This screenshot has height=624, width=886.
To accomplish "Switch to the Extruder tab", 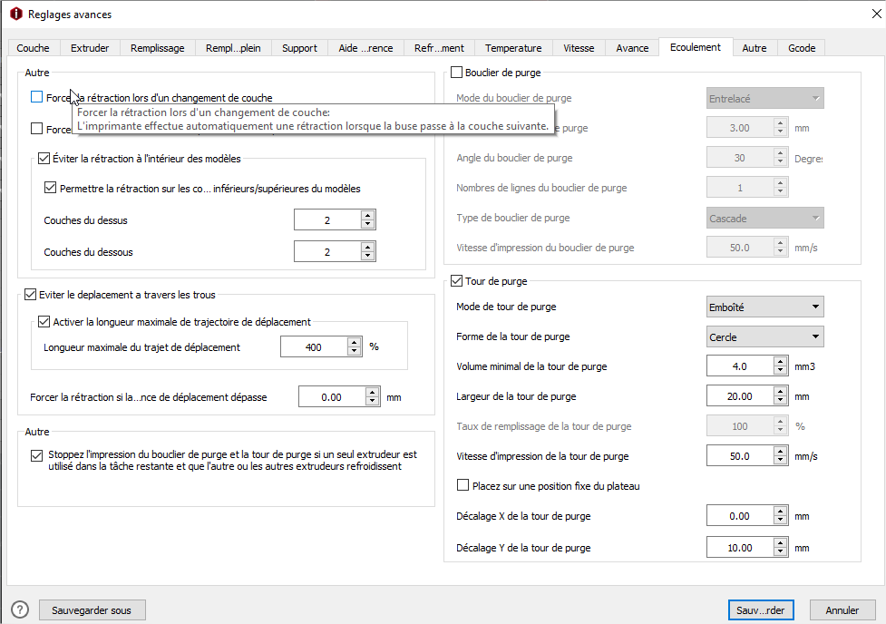I will pos(90,48).
